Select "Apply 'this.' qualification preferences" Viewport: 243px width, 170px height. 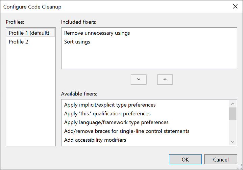pos(107,114)
